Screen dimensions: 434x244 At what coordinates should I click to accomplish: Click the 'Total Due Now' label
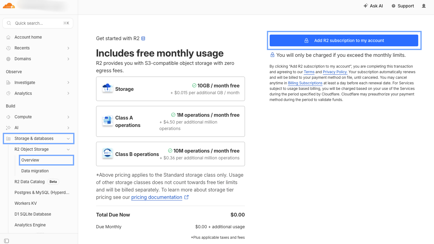tap(113, 215)
